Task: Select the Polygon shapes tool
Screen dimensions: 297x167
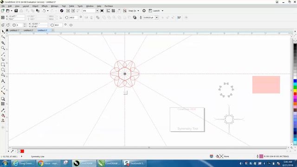Action: pos(3,75)
